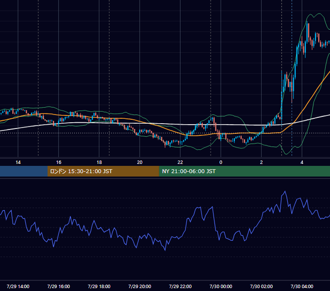Viewport: 330px width, 291px height.
Task: Click the 7/29 18:00 date label
Action: (x=99, y=286)
